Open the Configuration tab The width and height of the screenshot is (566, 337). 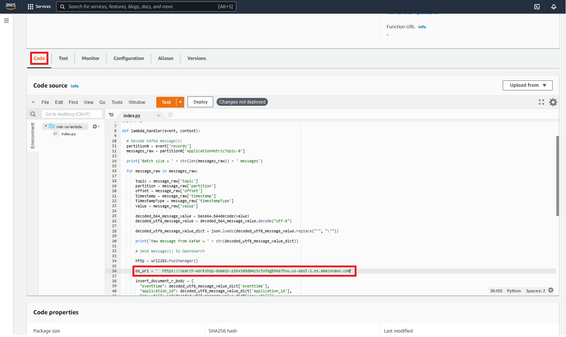pyautogui.click(x=129, y=58)
